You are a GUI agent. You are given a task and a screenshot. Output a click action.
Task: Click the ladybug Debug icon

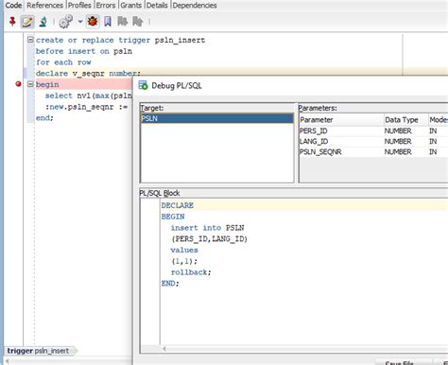[x=93, y=22]
